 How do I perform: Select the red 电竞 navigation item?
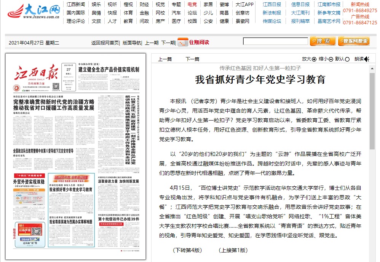click(x=192, y=4)
